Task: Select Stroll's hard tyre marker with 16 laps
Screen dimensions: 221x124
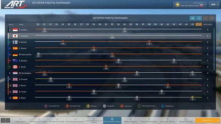Action: [x=106, y=66]
